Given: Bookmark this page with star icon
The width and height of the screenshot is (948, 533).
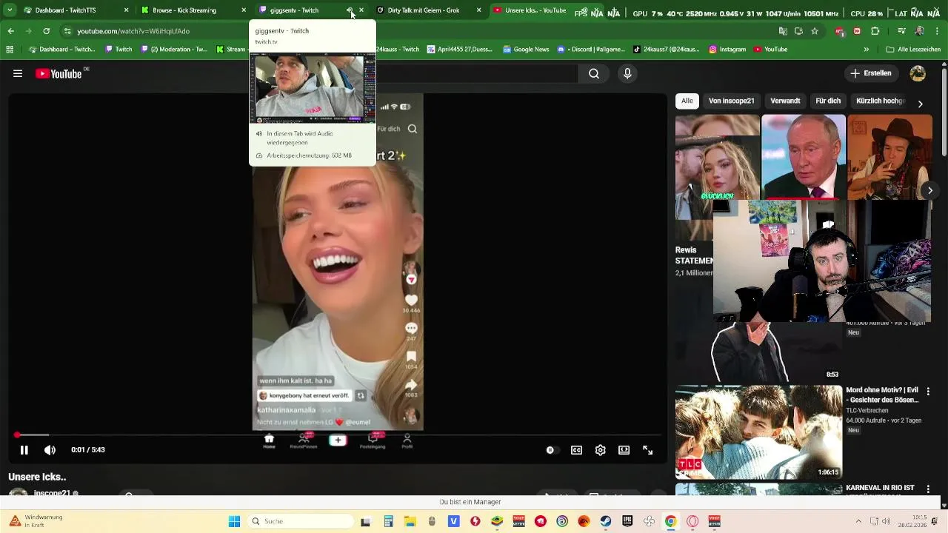Looking at the screenshot, I should [x=815, y=31].
